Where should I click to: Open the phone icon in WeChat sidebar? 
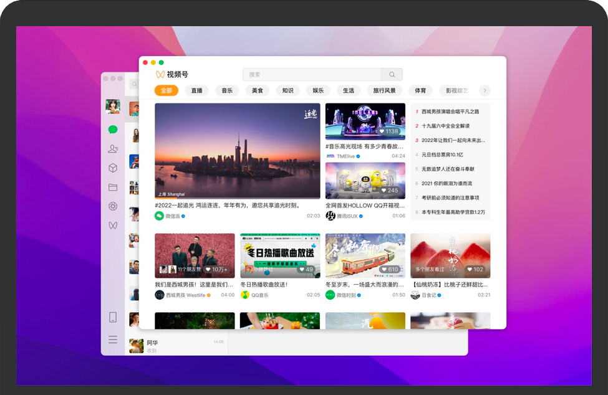pos(113,317)
